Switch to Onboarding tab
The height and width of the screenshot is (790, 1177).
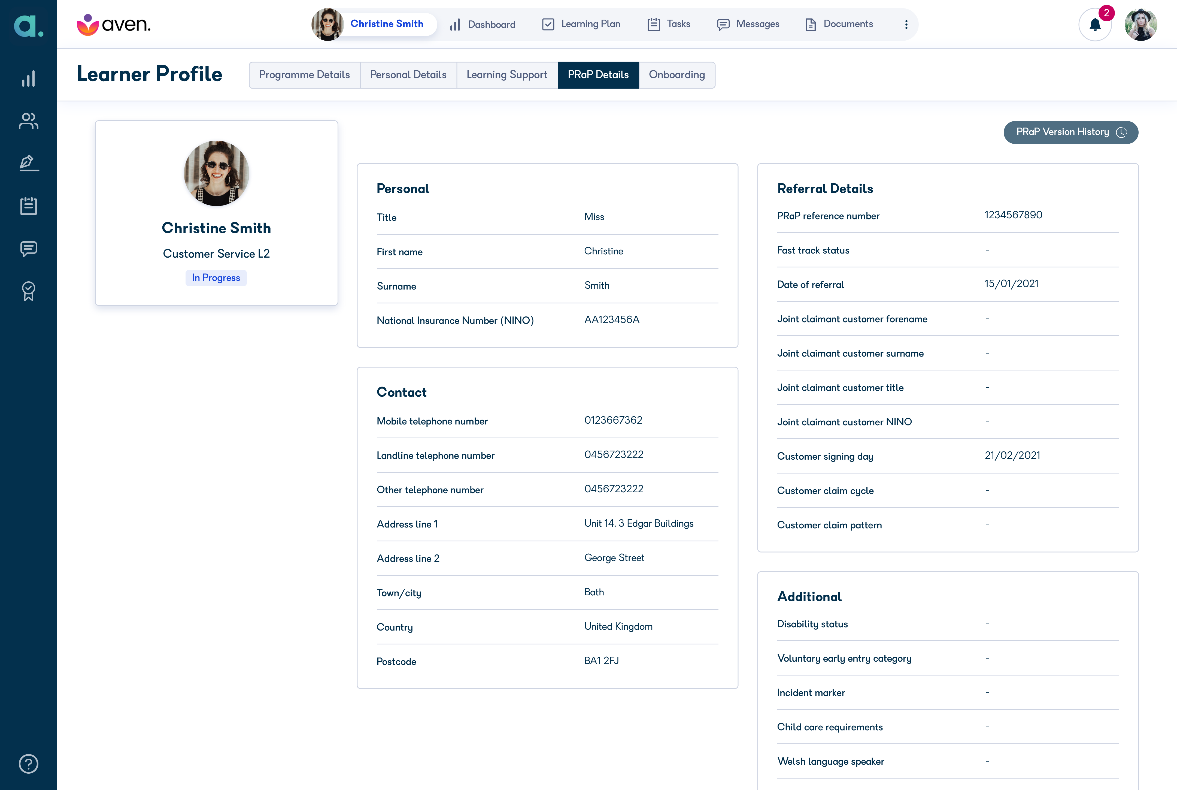(677, 75)
